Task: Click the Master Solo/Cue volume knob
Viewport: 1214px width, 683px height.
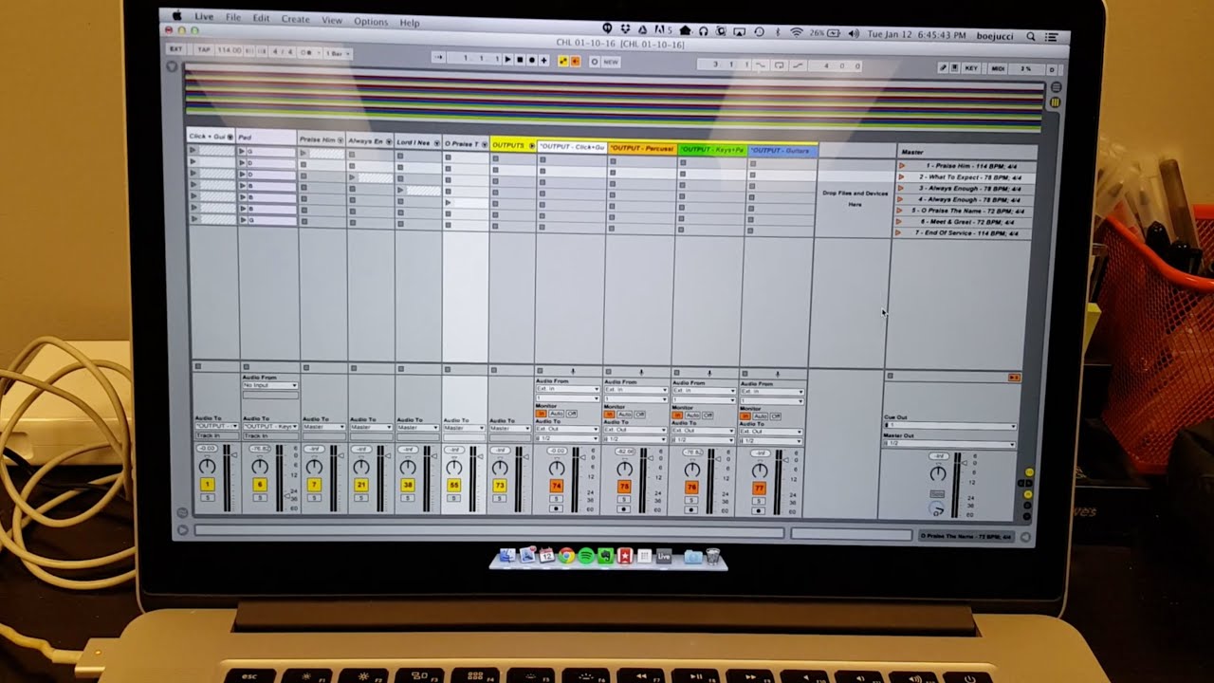Action: click(937, 509)
